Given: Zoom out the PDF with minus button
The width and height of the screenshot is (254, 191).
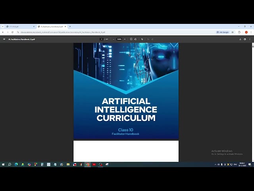Looking at the screenshot, I should click(114, 39).
